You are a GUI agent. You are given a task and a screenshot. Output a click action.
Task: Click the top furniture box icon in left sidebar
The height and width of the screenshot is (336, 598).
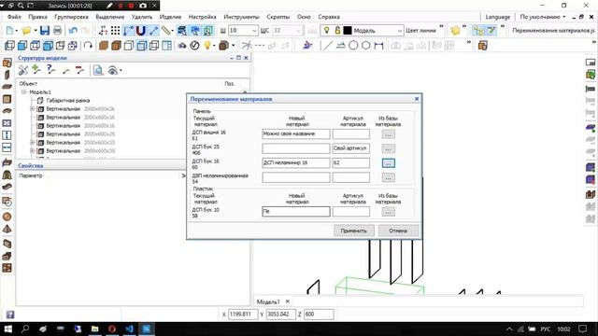pyautogui.click(x=7, y=63)
